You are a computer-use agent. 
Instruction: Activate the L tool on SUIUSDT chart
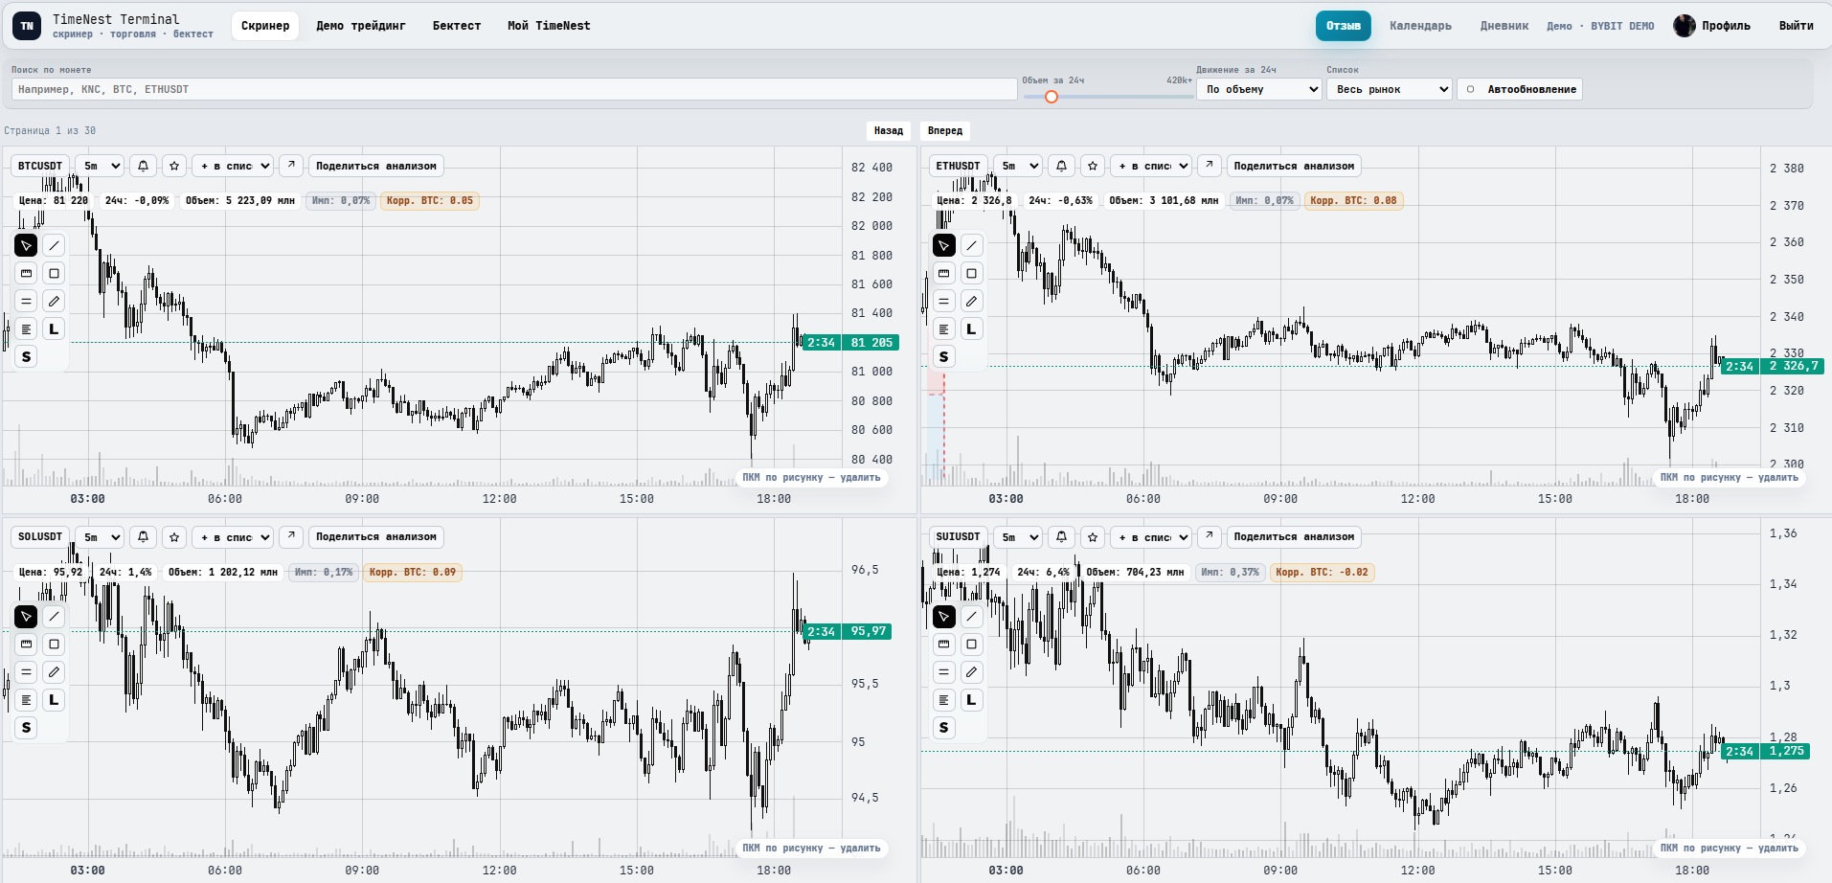pyautogui.click(x=971, y=700)
